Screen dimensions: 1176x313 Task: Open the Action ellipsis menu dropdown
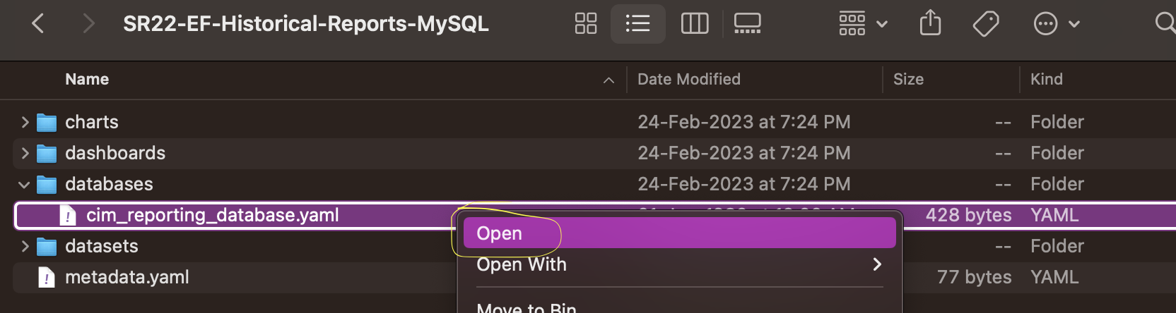click(1056, 24)
